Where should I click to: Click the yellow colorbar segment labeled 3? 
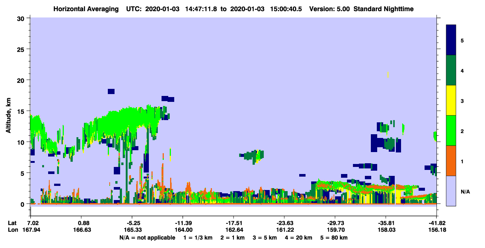pyautogui.click(x=451, y=100)
